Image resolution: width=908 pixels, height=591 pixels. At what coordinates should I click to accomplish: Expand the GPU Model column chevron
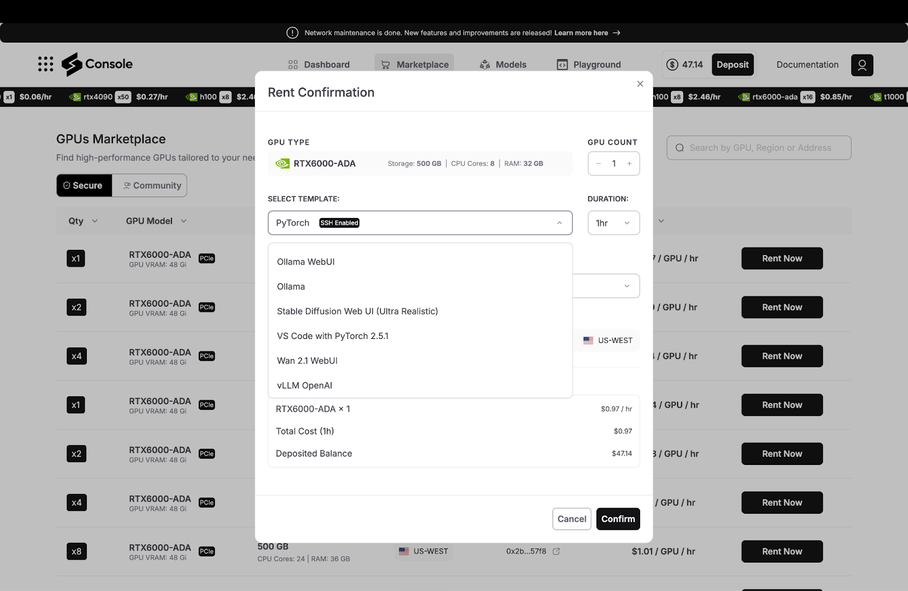click(x=184, y=221)
